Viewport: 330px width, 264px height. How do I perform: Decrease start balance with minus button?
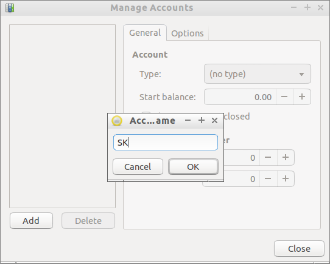pyautogui.click(x=284, y=96)
